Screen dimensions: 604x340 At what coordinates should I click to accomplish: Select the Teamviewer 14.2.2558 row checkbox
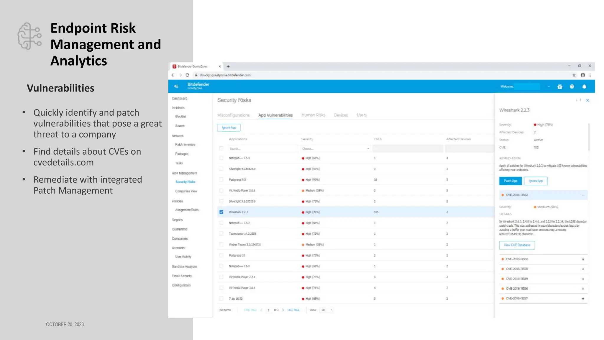pos(221,234)
